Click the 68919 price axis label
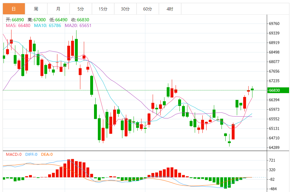291x192 pixels. tap(274, 43)
